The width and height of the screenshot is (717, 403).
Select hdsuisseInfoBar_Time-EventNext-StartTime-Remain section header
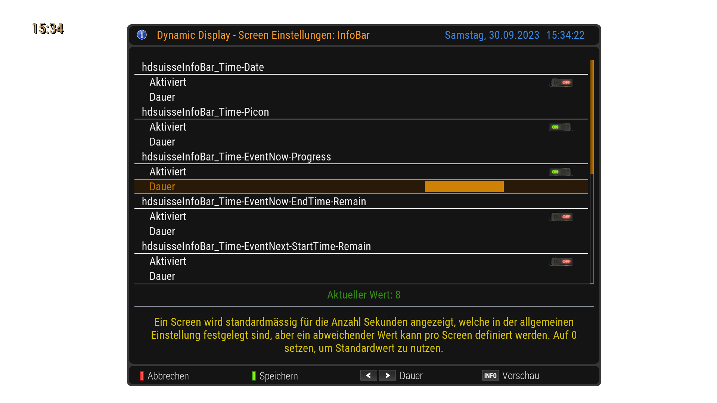(x=256, y=246)
